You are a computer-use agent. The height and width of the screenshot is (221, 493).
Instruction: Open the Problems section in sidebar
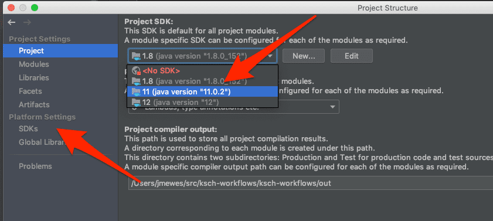[x=35, y=166]
